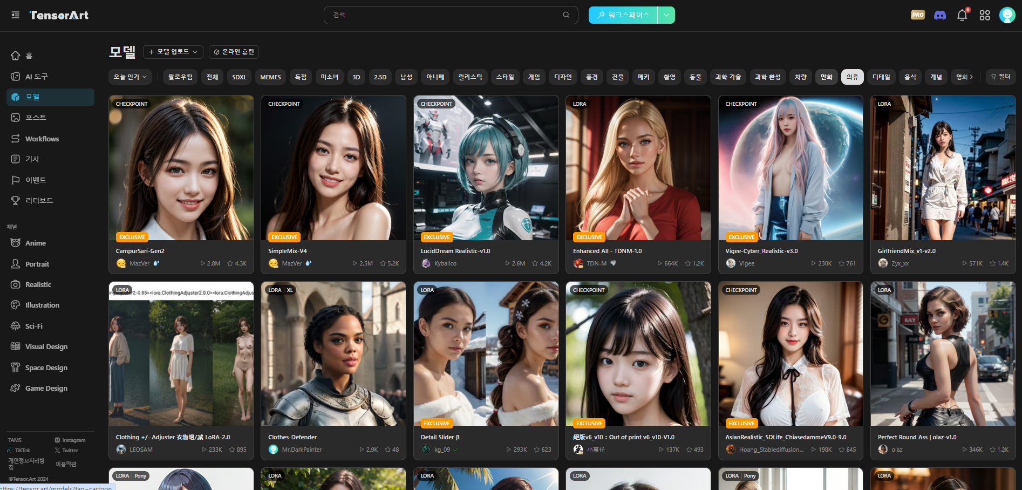Click the search input field

coord(451,15)
